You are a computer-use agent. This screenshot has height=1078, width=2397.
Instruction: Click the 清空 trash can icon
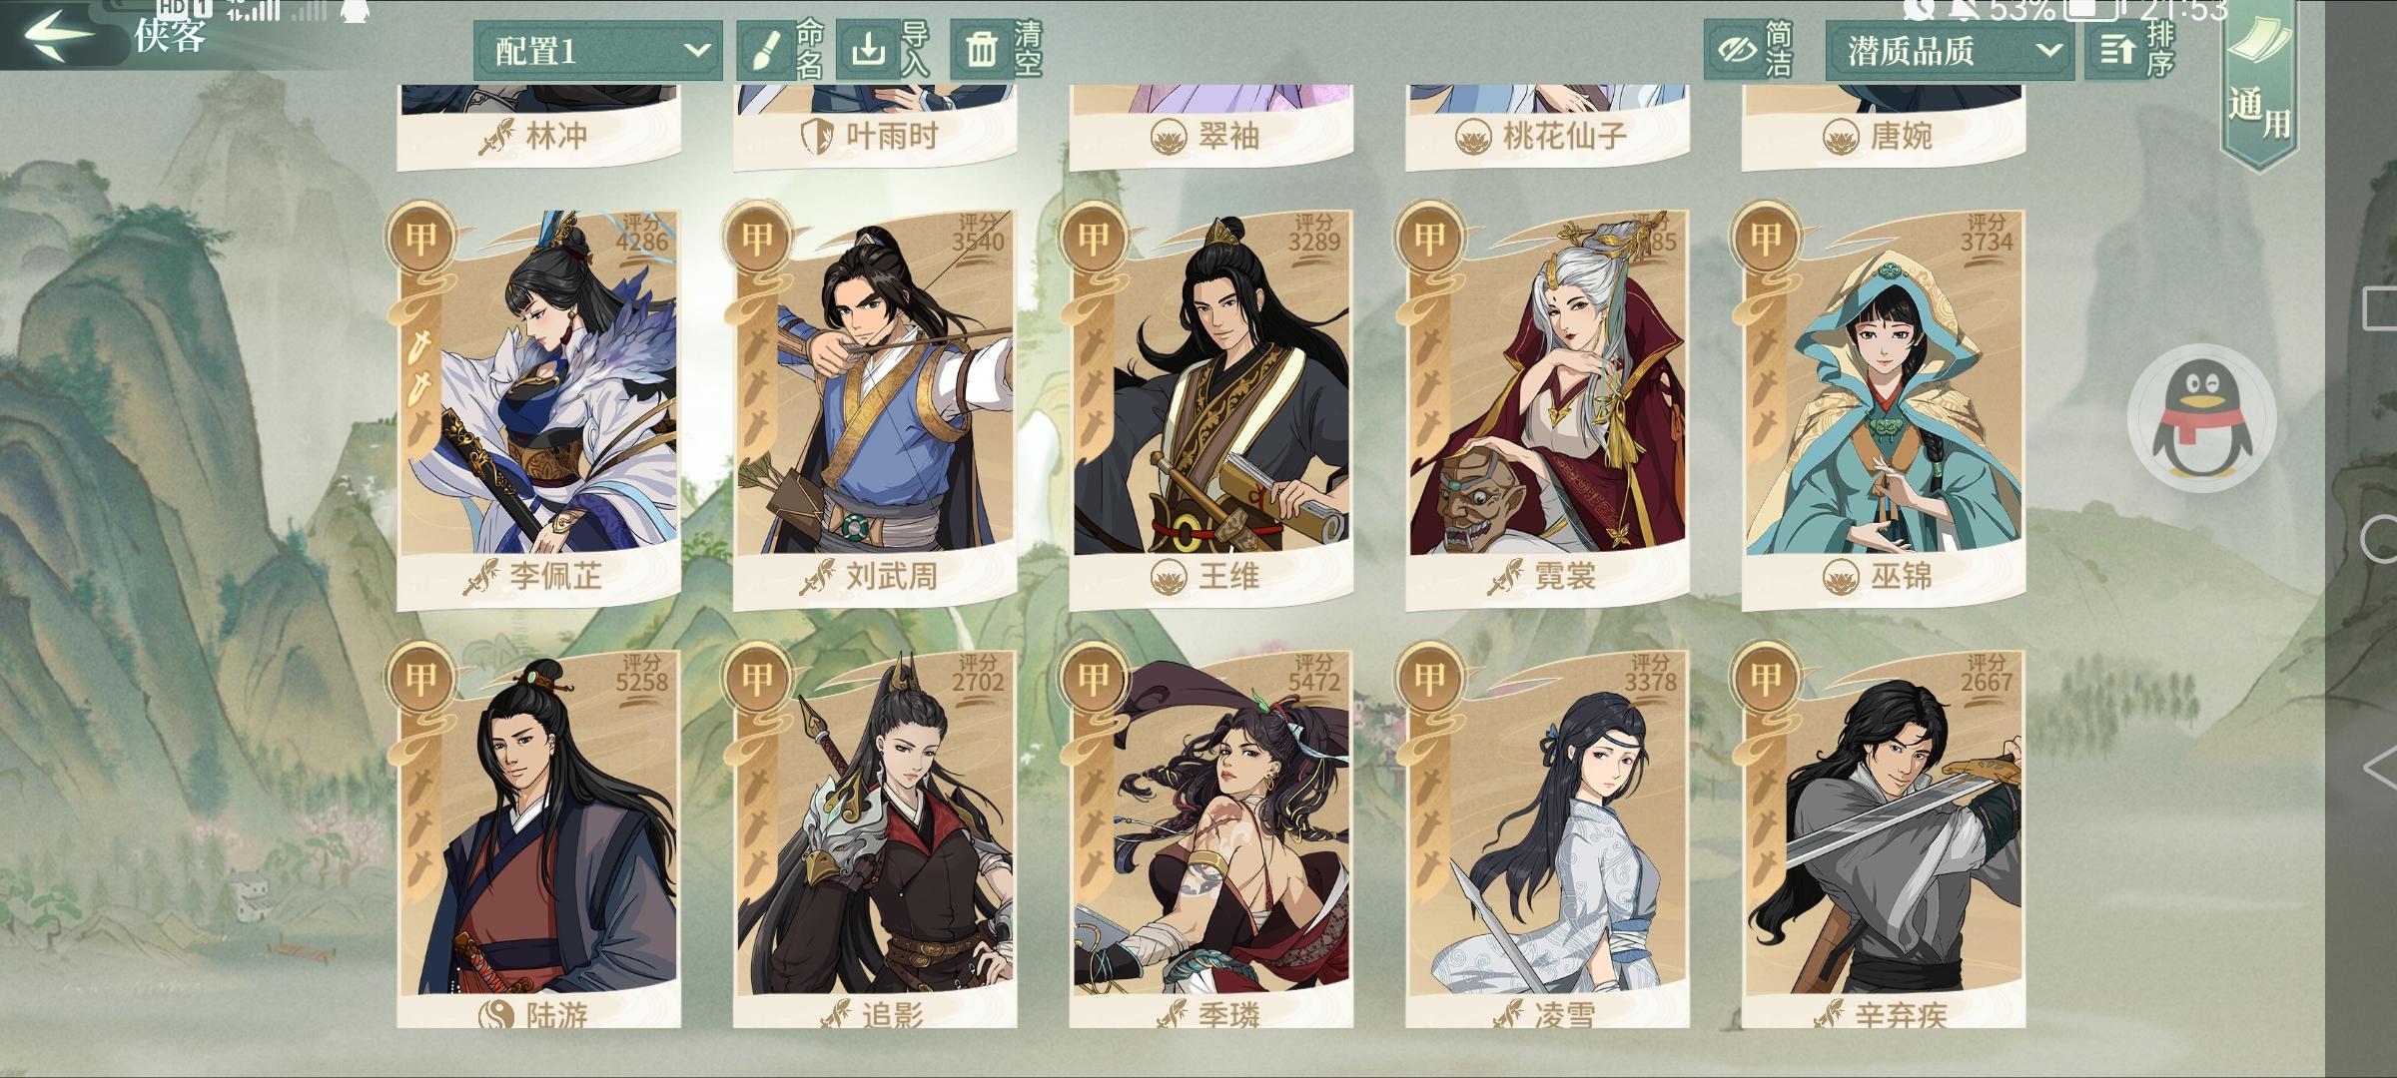click(x=980, y=50)
